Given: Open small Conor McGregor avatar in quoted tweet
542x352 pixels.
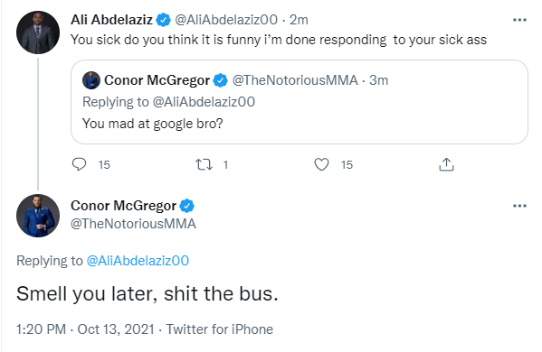Looking at the screenshot, I should (x=91, y=80).
